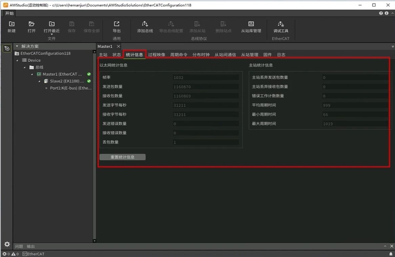The width and height of the screenshot is (395, 257).
Task: Click Master1 green status check icon
Action: click(89, 74)
